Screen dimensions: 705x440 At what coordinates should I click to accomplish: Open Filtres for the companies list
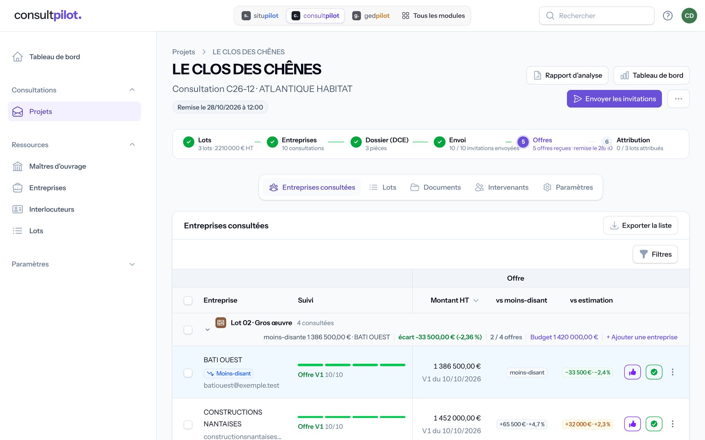point(655,254)
